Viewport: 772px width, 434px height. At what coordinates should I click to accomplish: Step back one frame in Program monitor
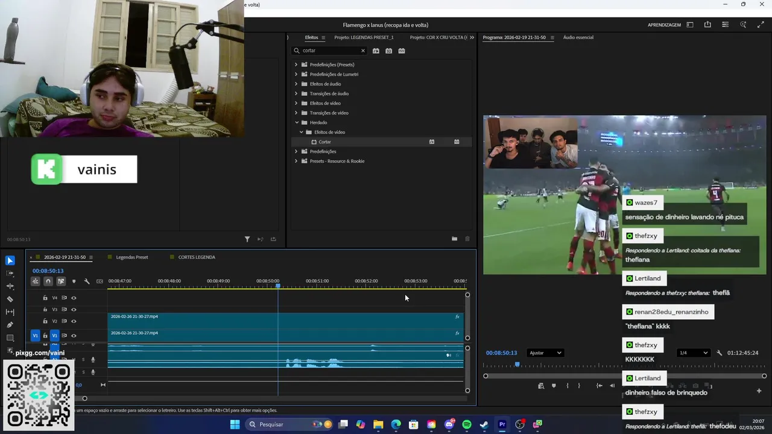point(612,386)
